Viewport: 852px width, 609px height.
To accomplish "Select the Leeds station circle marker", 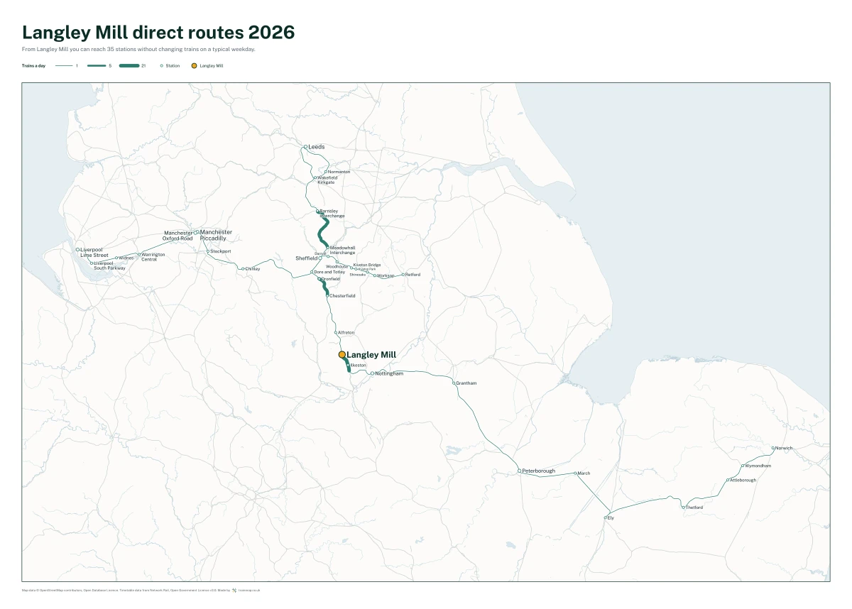I will pos(305,147).
